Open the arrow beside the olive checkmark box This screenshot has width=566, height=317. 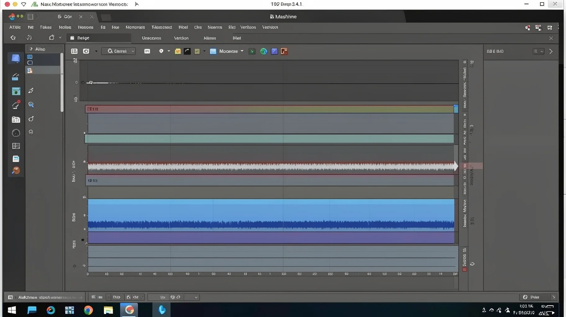point(204,51)
